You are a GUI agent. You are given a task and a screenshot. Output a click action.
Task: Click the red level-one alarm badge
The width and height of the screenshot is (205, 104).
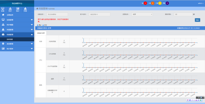point(145,3)
